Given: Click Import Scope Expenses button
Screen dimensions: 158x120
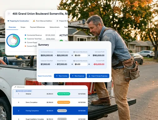Looking at the screenshot, I should point(98,76).
